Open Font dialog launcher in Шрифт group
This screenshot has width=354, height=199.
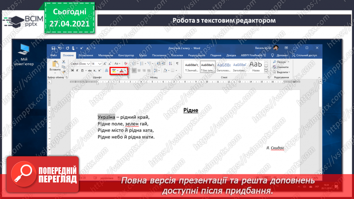point(128,77)
